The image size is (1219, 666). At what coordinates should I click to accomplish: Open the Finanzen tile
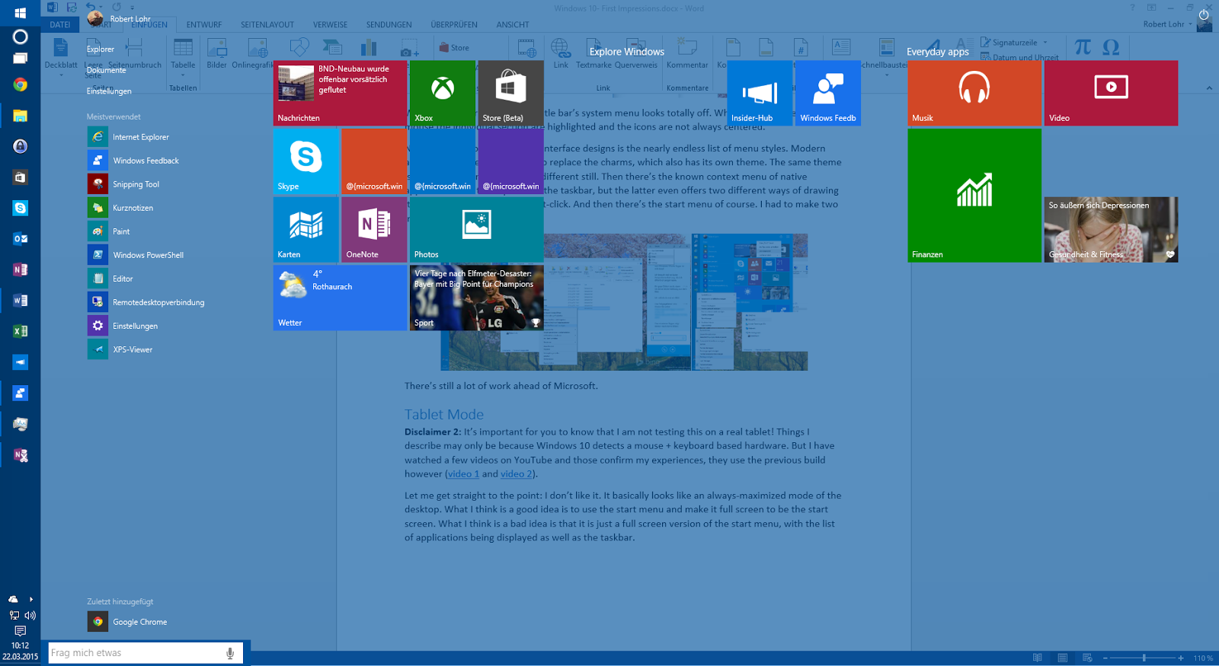(x=974, y=196)
